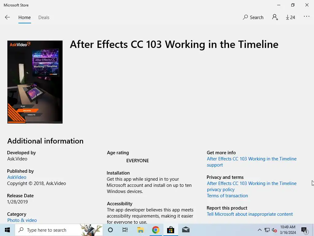The width and height of the screenshot is (314, 236).
Task: Minimize the Microsoft Store window
Action: pyautogui.click(x=278, y=5)
